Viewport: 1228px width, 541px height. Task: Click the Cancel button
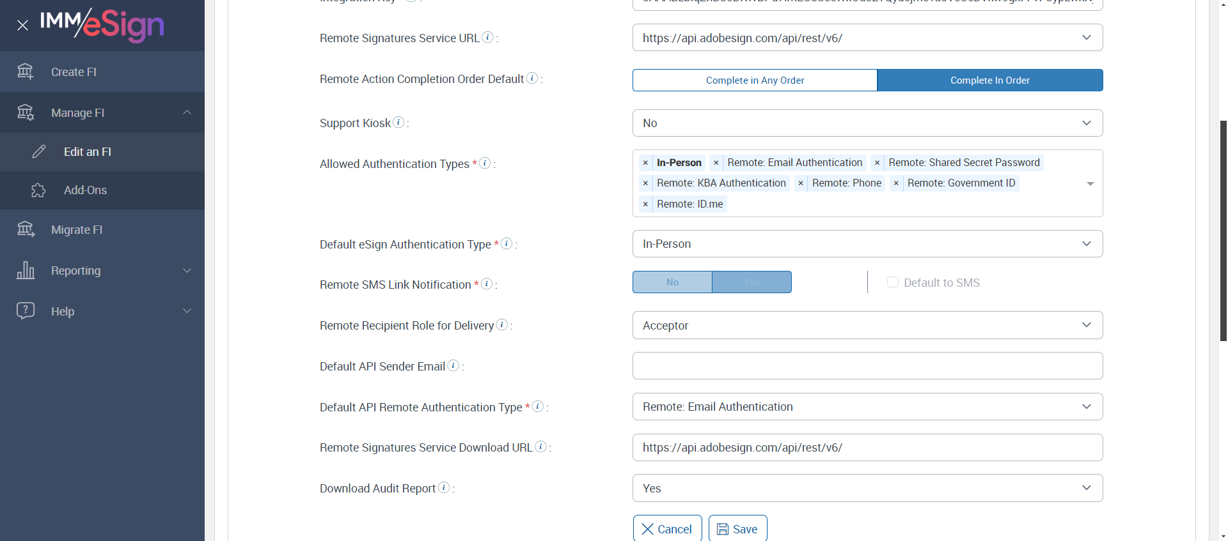[x=667, y=529]
